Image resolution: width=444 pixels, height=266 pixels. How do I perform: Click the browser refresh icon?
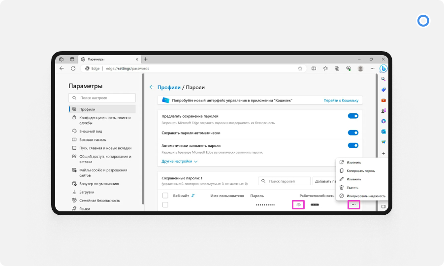pos(73,68)
